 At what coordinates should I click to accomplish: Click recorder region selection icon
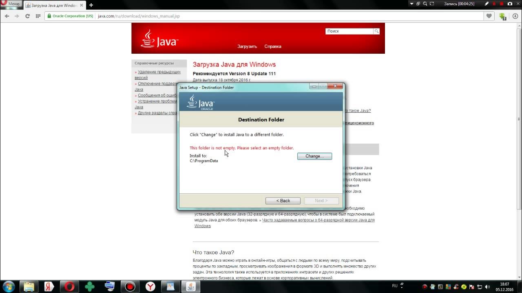pyautogui.click(x=432, y=4)
